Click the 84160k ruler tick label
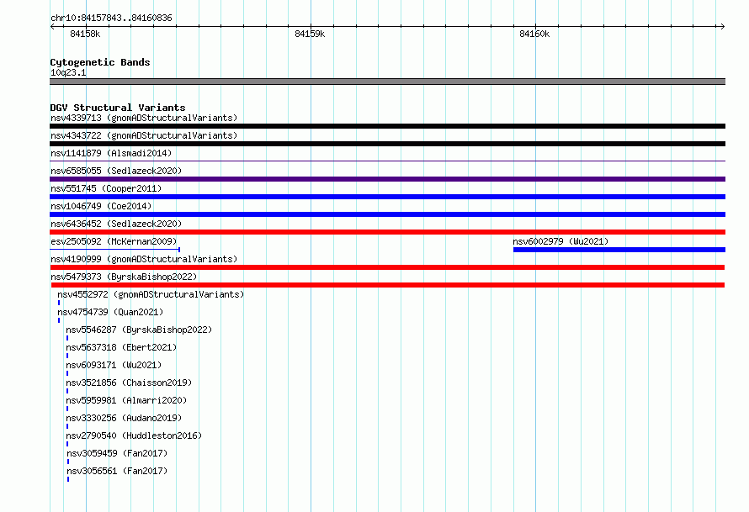The image size is (749, 512). (534, 34)
